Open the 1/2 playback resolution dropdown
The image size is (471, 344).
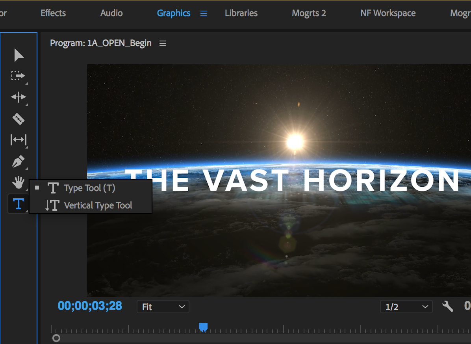[406, 307]
